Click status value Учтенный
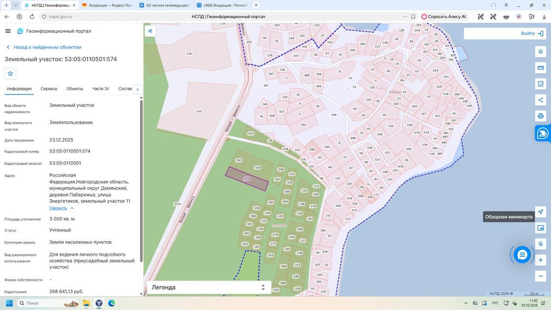This screenshot has width=551, height=310. tap(60, 230)
